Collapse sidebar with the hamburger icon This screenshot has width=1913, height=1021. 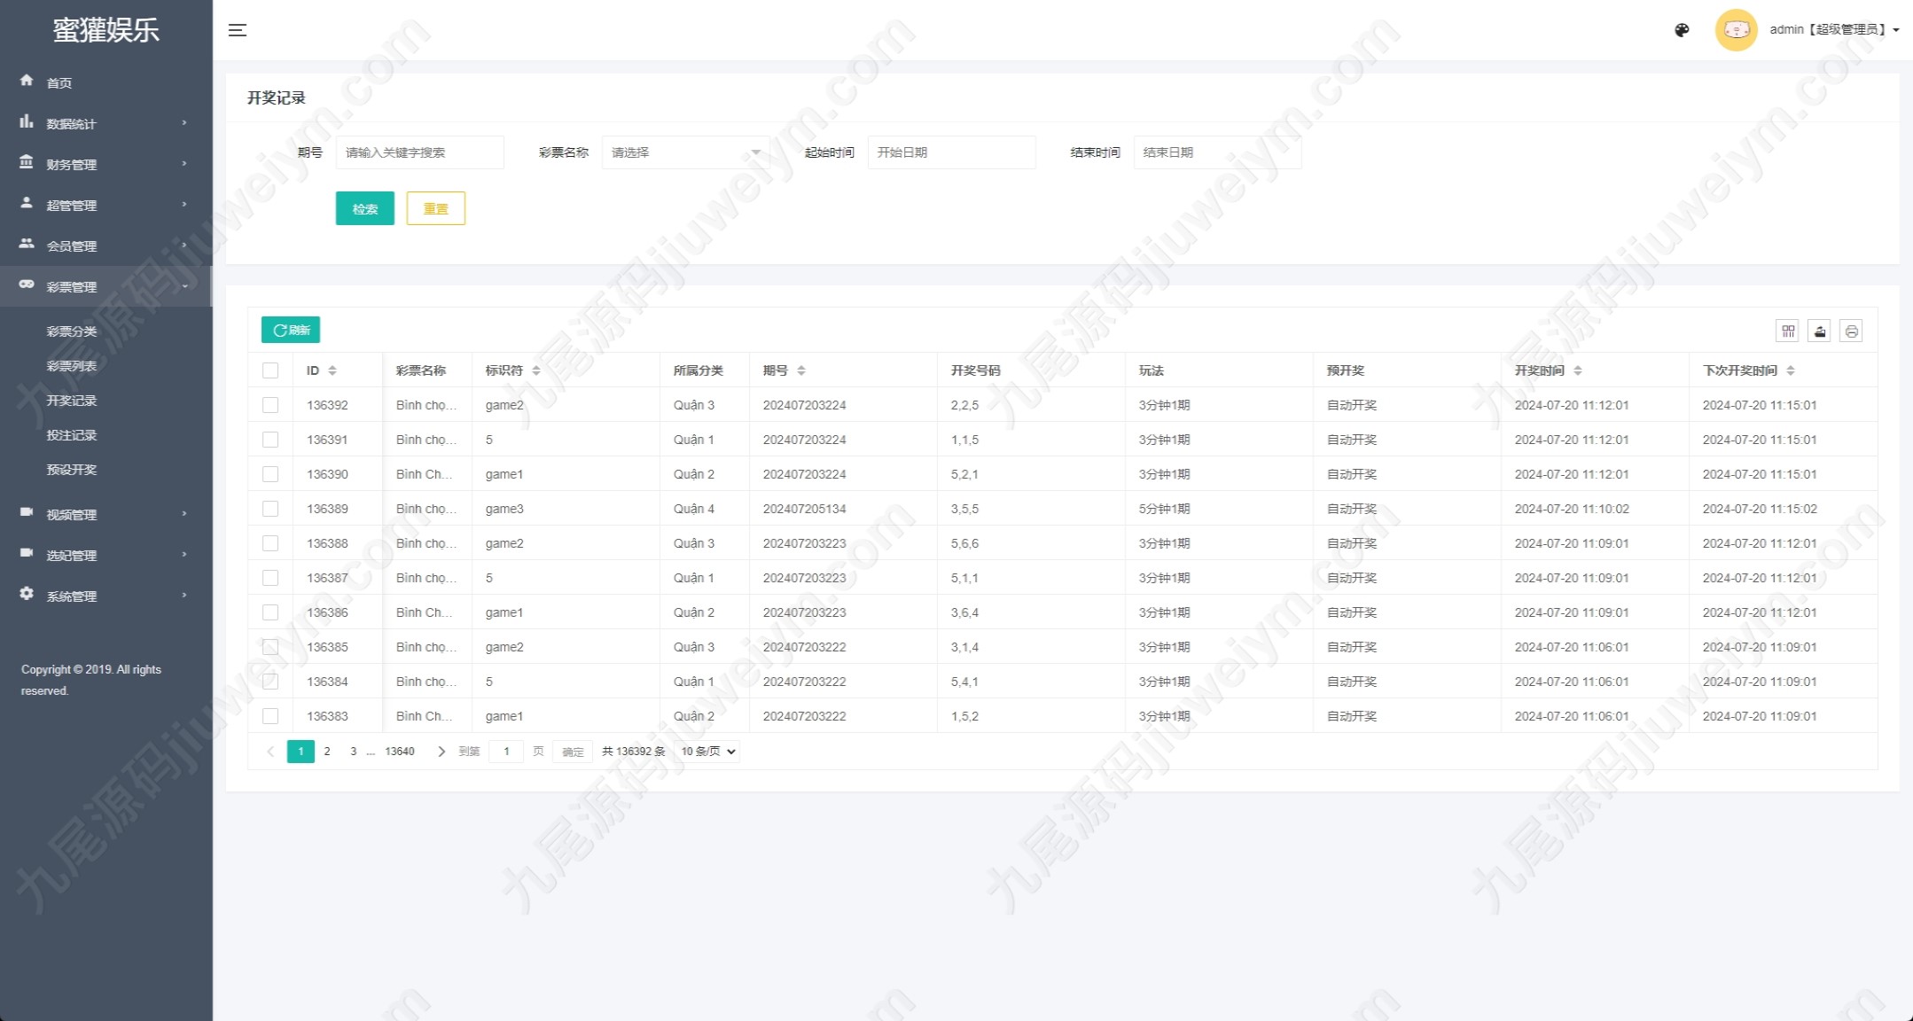click(x=238, y=30)
